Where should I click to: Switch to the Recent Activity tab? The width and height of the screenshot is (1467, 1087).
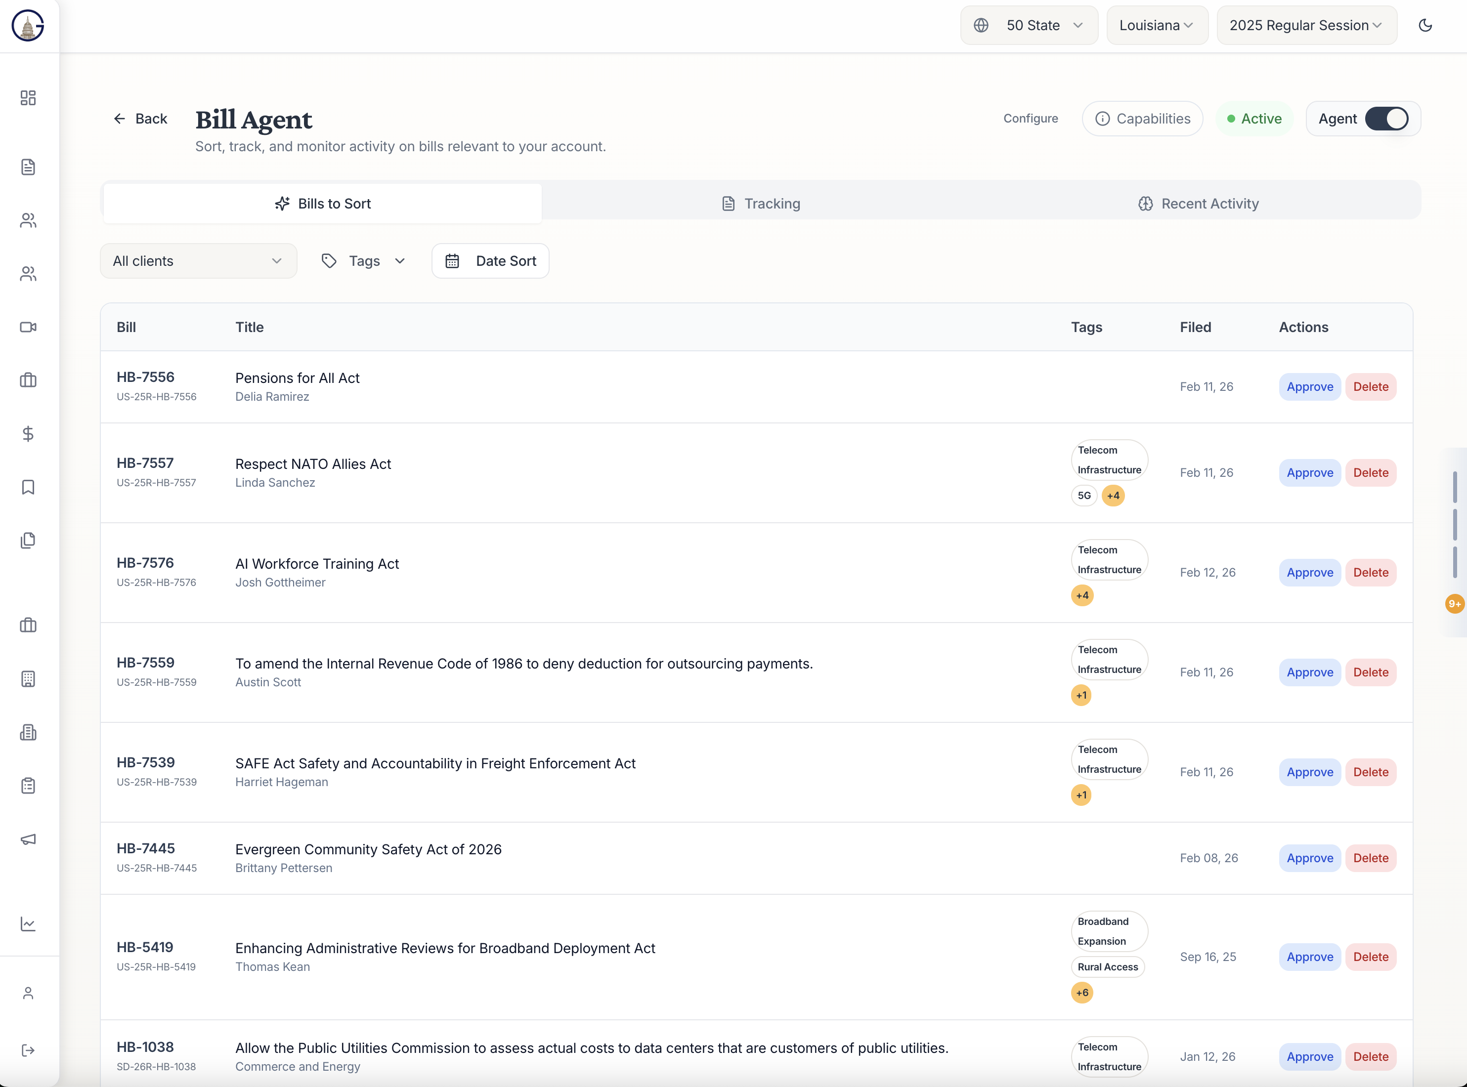tap(1199, 204)
